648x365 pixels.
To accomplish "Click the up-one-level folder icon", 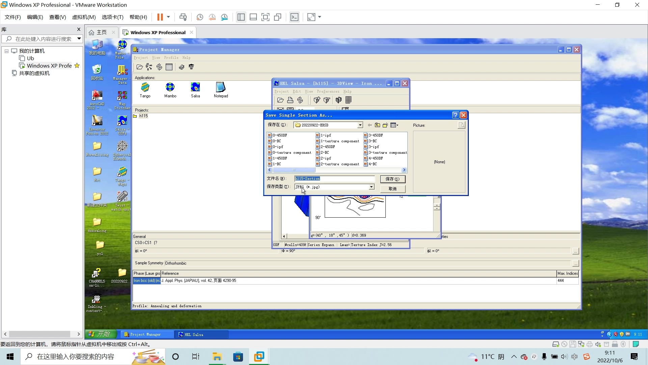I will (377, 125).
